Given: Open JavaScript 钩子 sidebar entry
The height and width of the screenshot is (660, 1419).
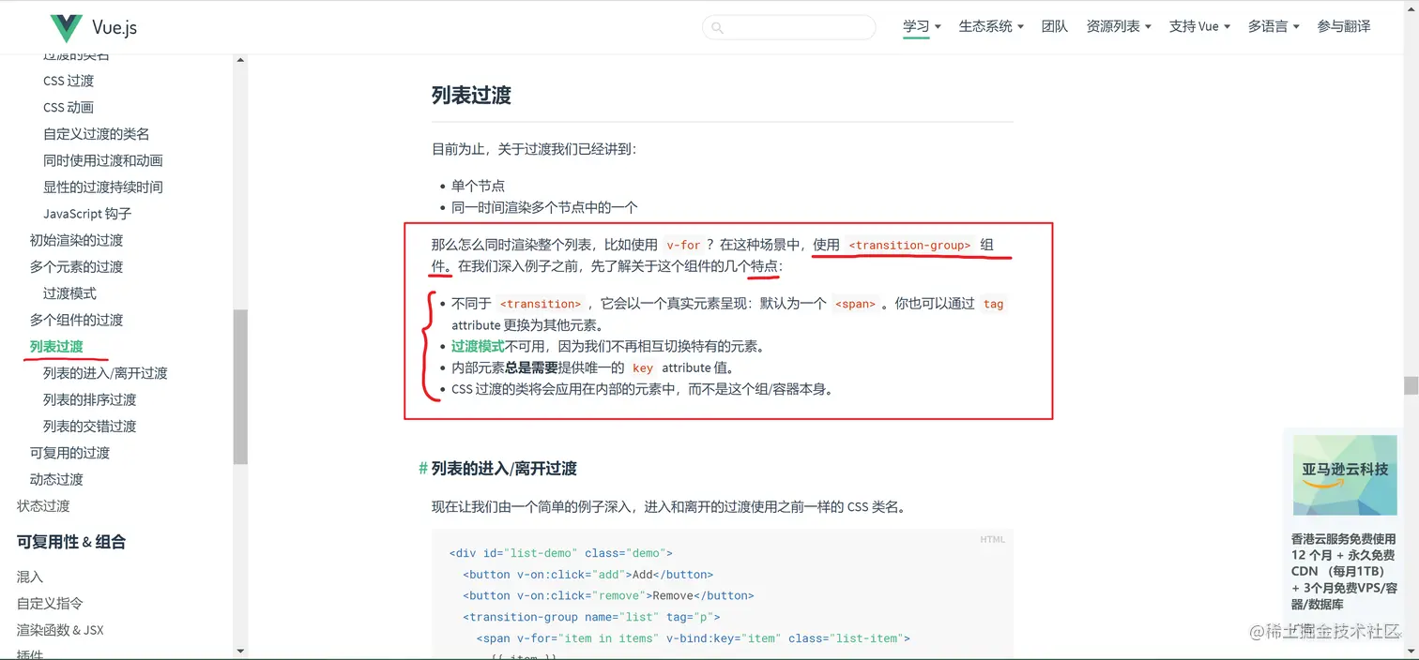Looking at the screenshot, I should click(87, 214).
